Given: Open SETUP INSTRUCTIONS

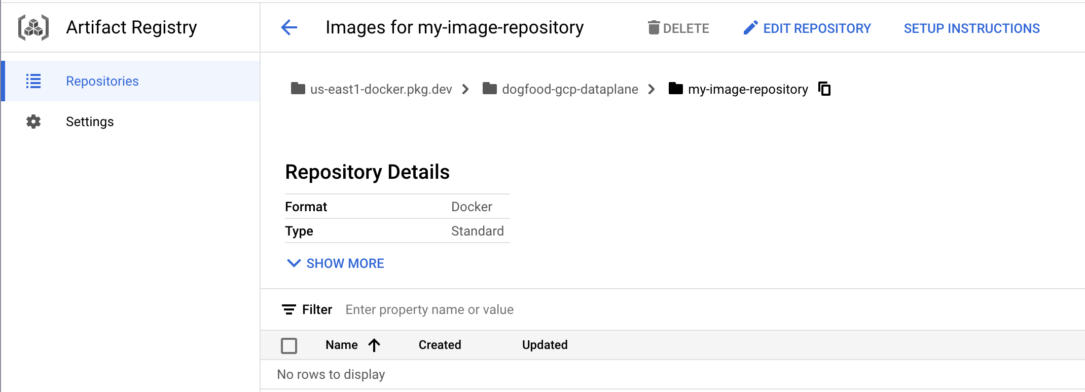Looking at the screenshot, I should (971, 28).
